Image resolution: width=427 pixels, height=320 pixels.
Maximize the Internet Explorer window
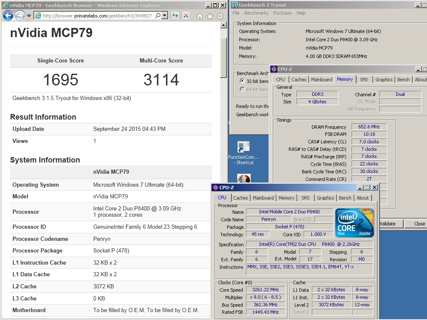coord(215,5)
